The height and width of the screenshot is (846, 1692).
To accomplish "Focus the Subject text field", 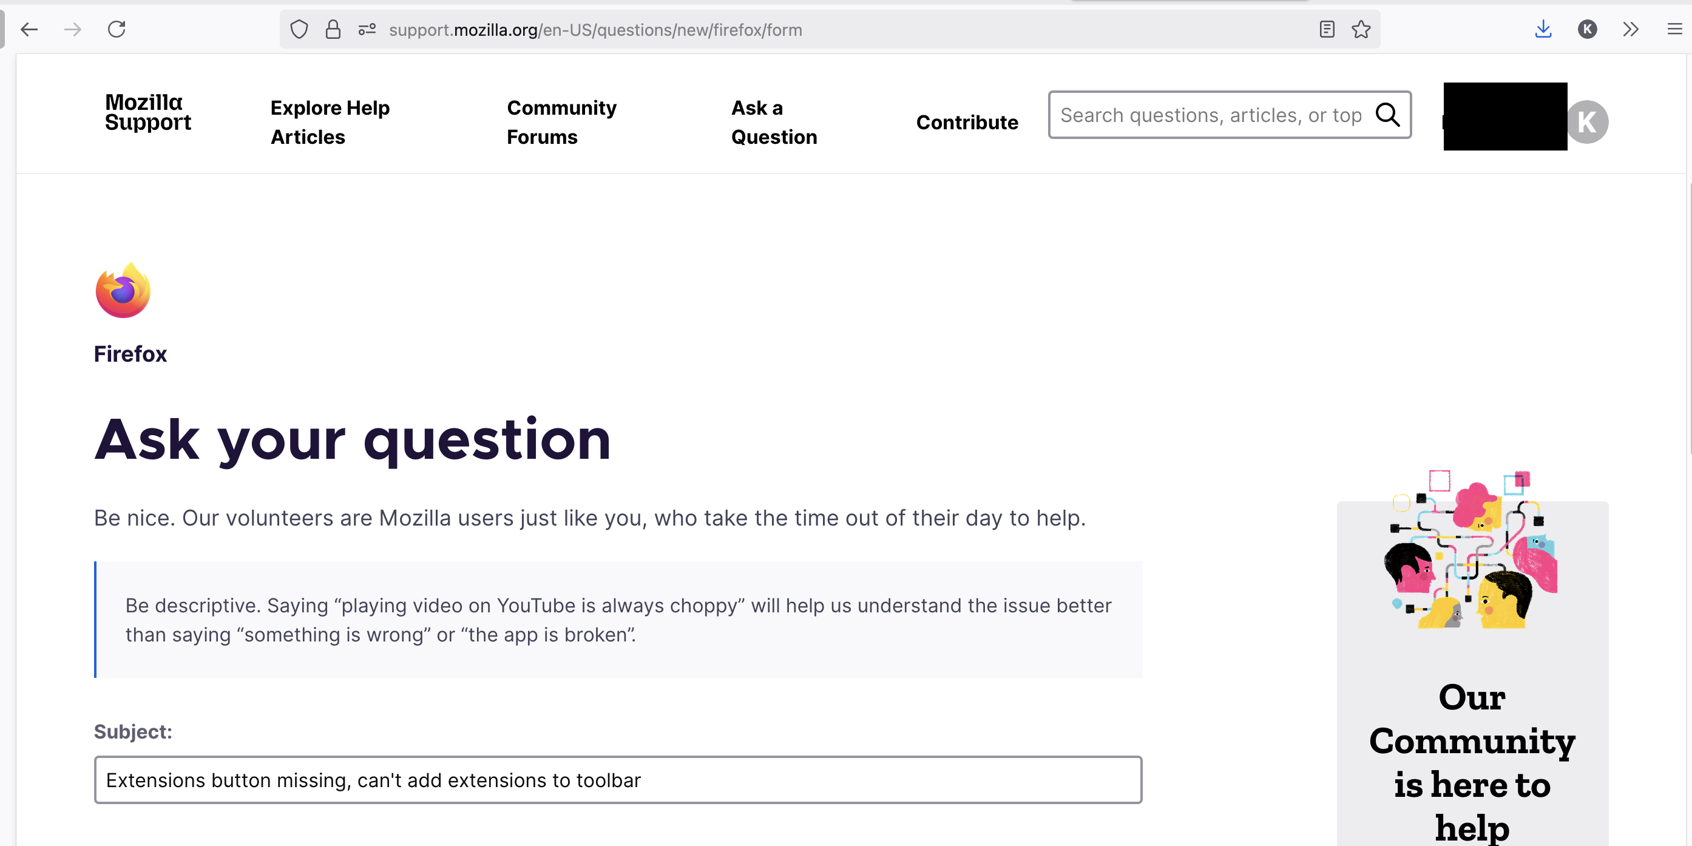I will pyautogui.click(x=617, y=780).
